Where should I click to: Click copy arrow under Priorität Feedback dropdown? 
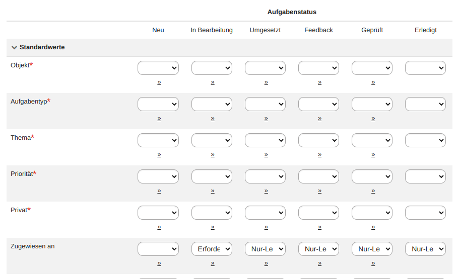tap(319, 191)
